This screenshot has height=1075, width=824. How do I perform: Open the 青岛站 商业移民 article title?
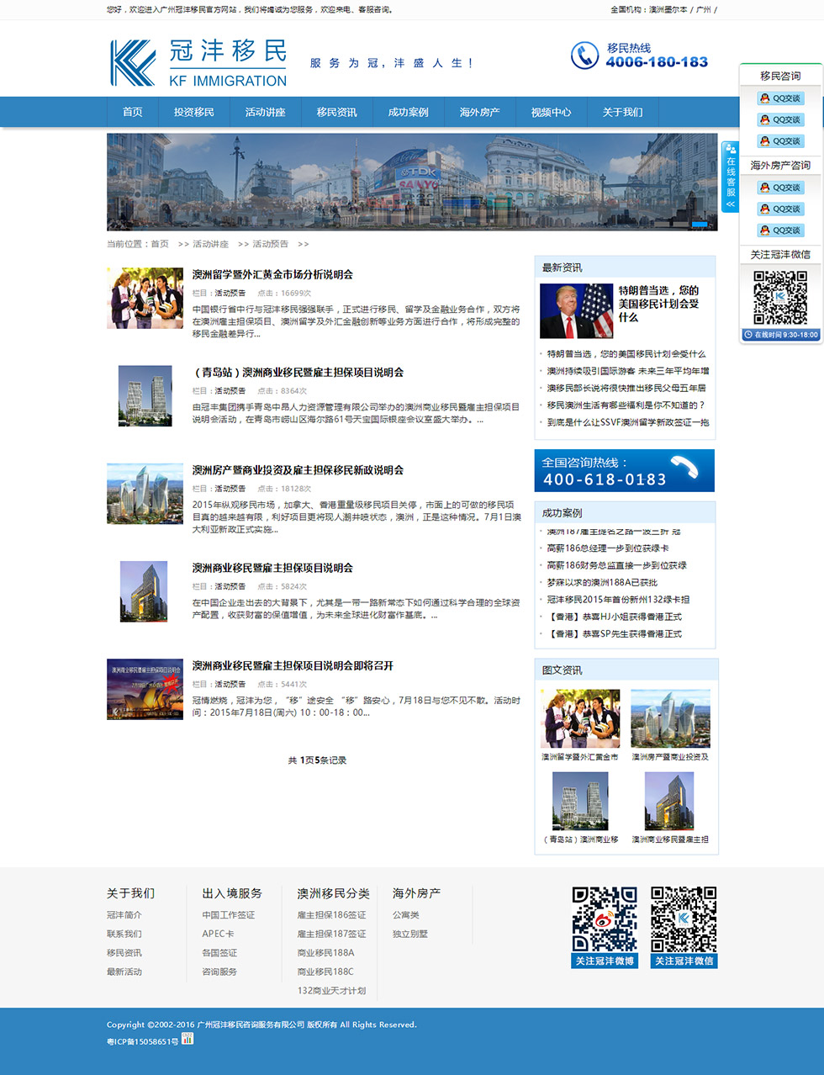click(x=298, y=373)
